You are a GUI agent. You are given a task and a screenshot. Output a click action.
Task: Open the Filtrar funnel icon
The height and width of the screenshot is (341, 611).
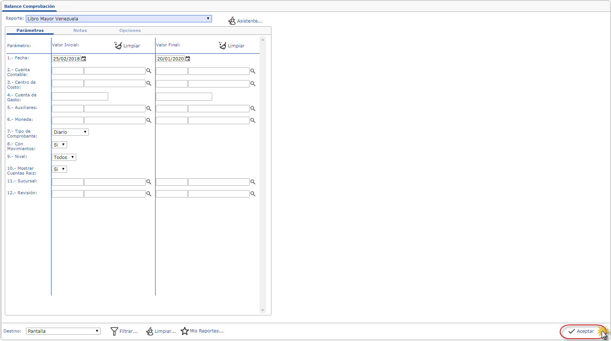(114, 331)
